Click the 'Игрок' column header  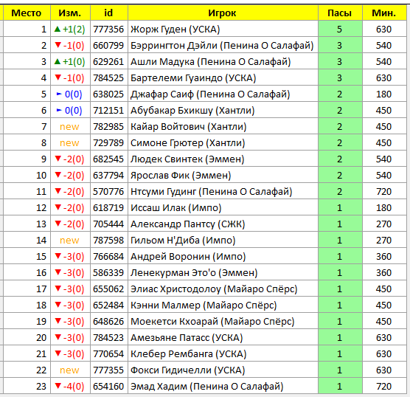[223, 13]
